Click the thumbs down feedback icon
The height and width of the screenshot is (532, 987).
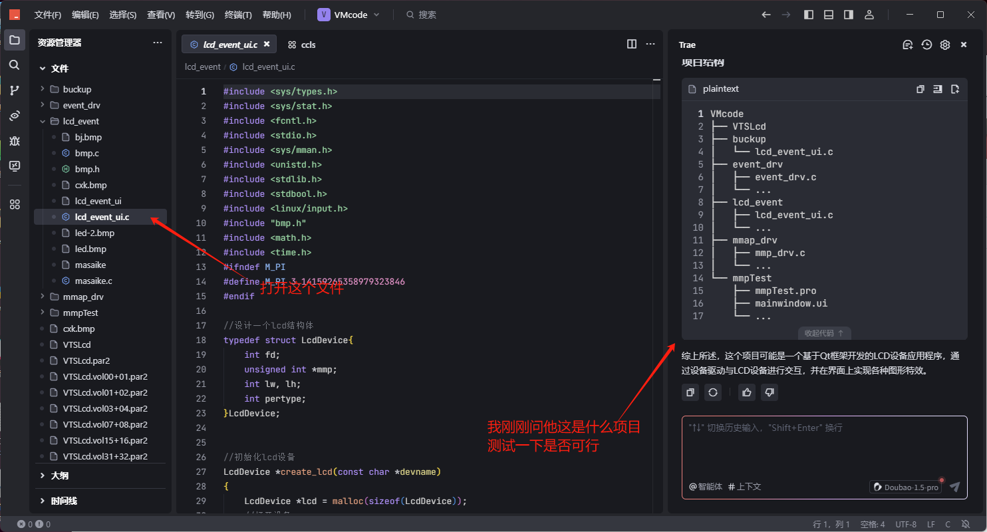[x=770, y=392]
